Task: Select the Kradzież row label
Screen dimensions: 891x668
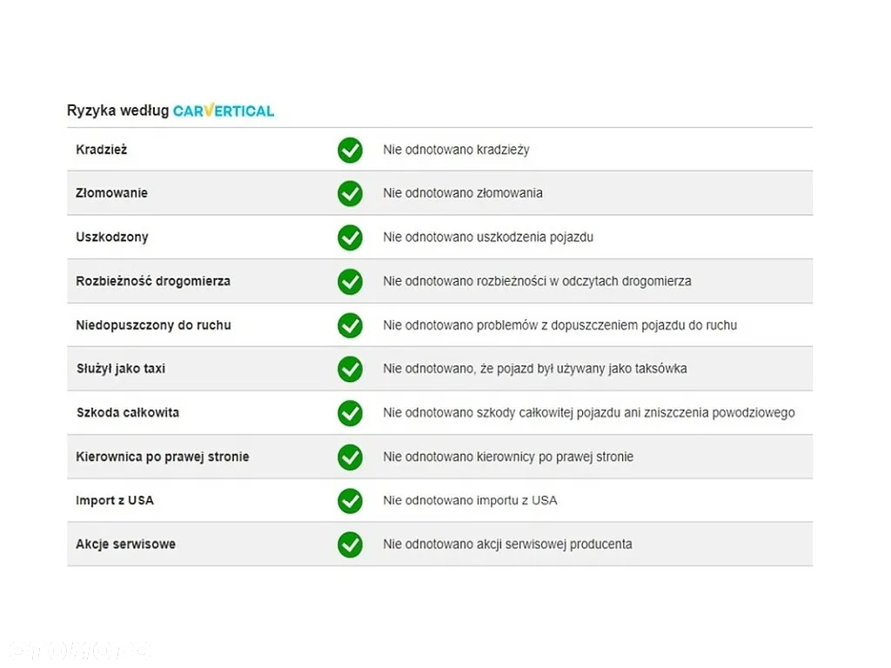Action: coord(102,150)
